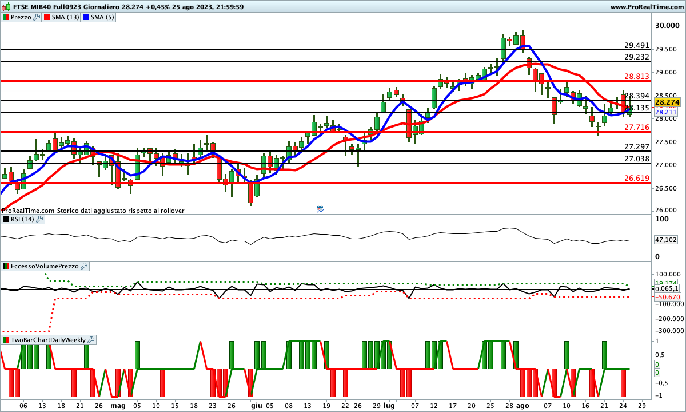Click the 28.394 horizontal level label

pos(636,96)
